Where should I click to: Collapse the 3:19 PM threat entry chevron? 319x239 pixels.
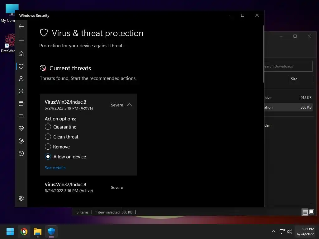(129, 105)
